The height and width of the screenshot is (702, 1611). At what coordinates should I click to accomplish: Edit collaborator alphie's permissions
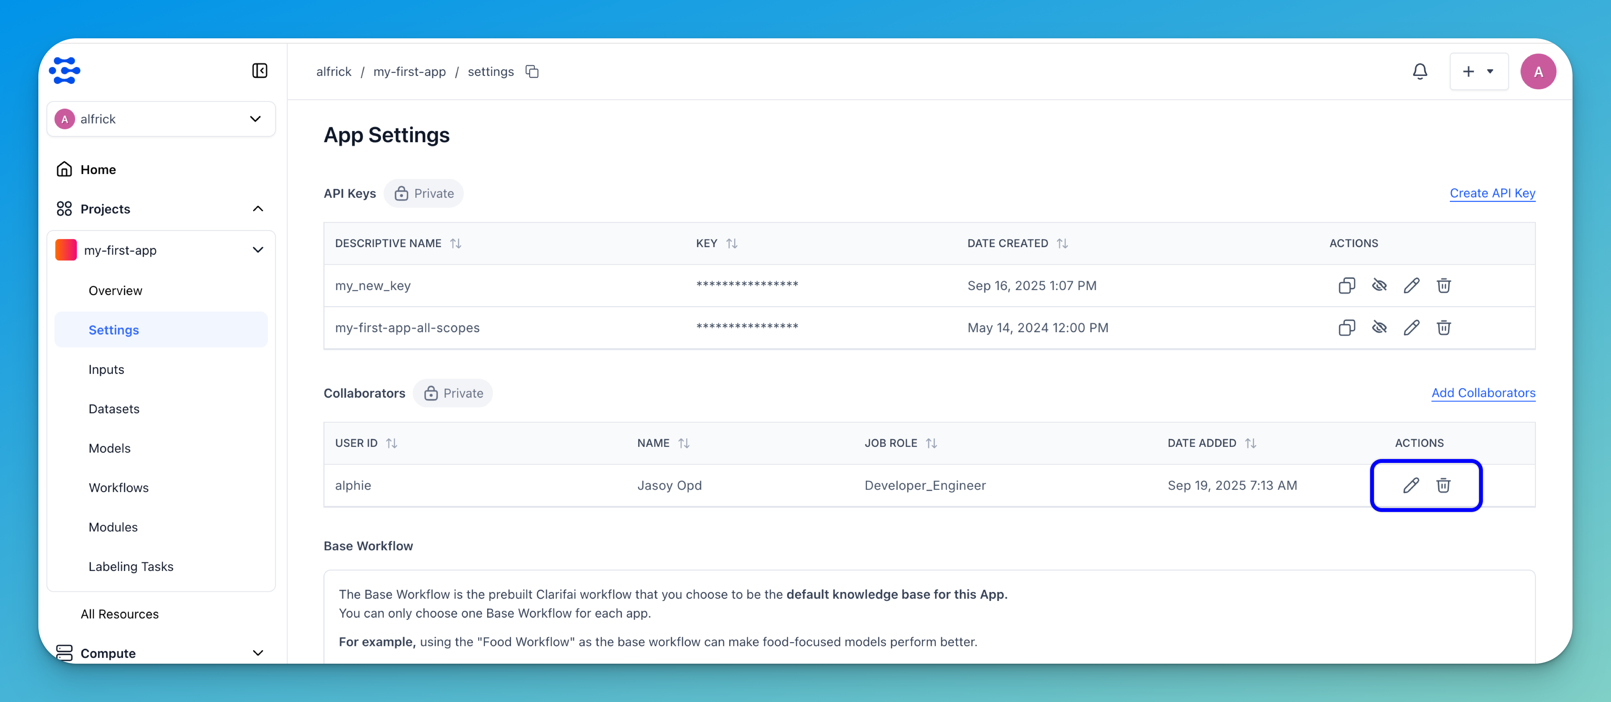(x=1411, y=485)
